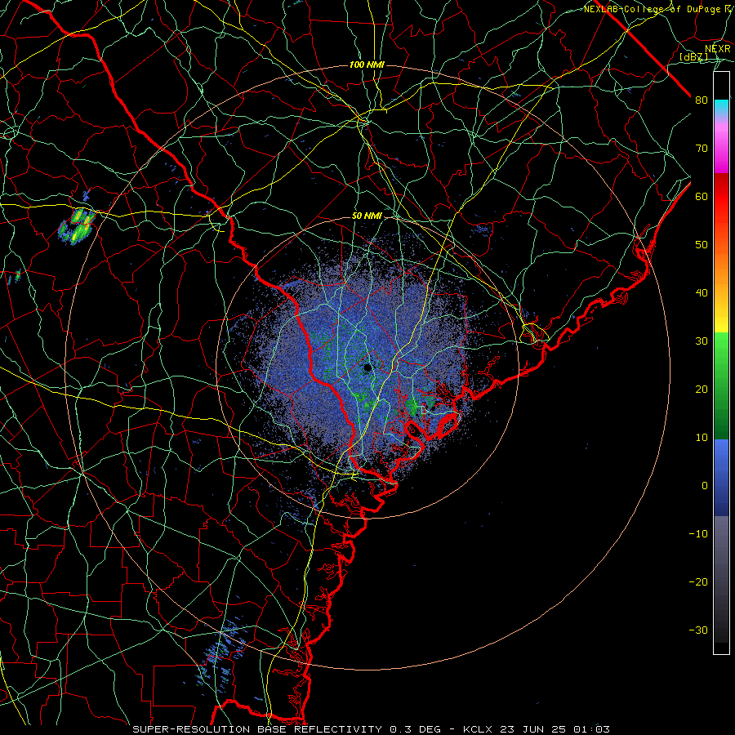Click the 0 value on the dBZ scale
The height and width of the screenshot is (735, 735).
705,486
